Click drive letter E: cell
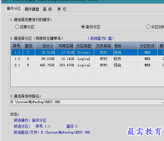 click(29, 65)
